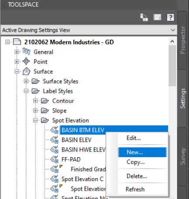The height and width of the screenshot is (199, 189).
Task: Expand the Surface Styles folder
Action: 26,81
